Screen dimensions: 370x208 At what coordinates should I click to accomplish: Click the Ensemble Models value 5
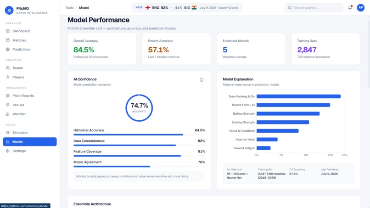pos(225,50)
